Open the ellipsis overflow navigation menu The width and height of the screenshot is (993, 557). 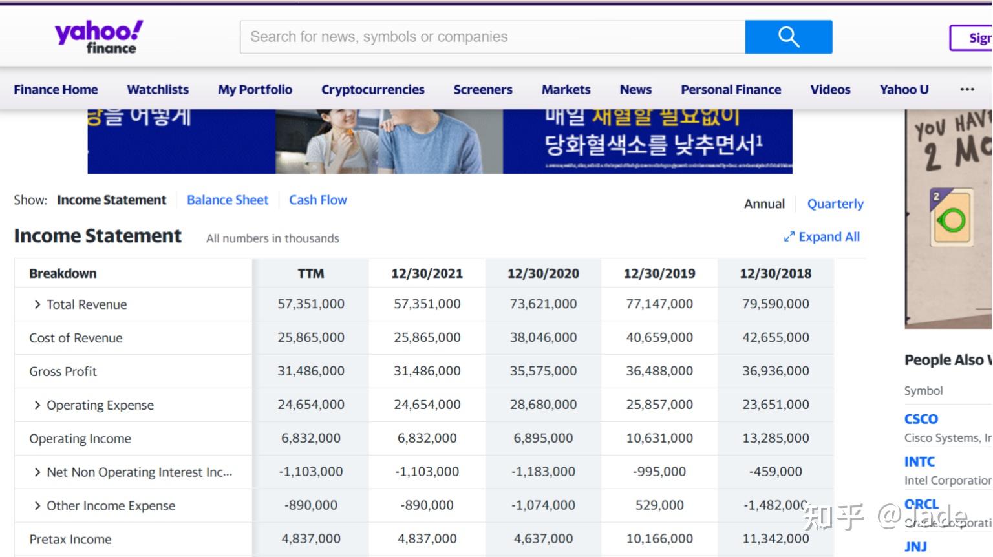coord(966,89)
